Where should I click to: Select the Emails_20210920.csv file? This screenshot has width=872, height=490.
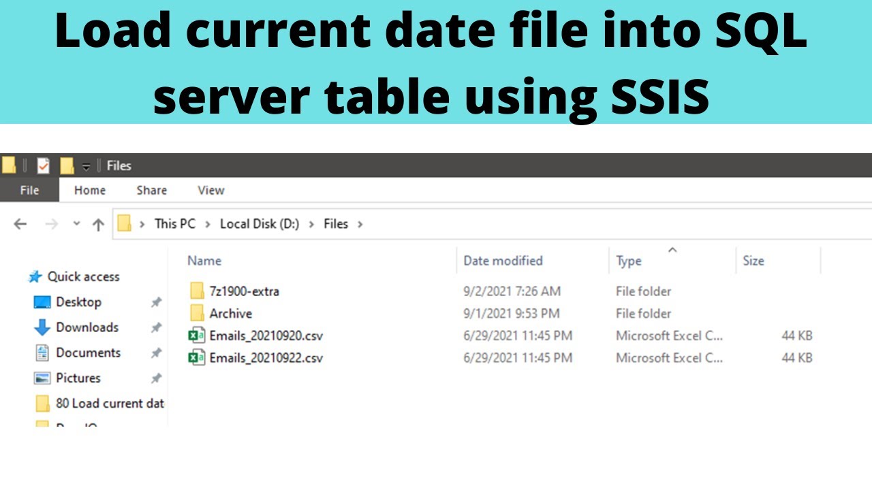[x=266, y=336]
